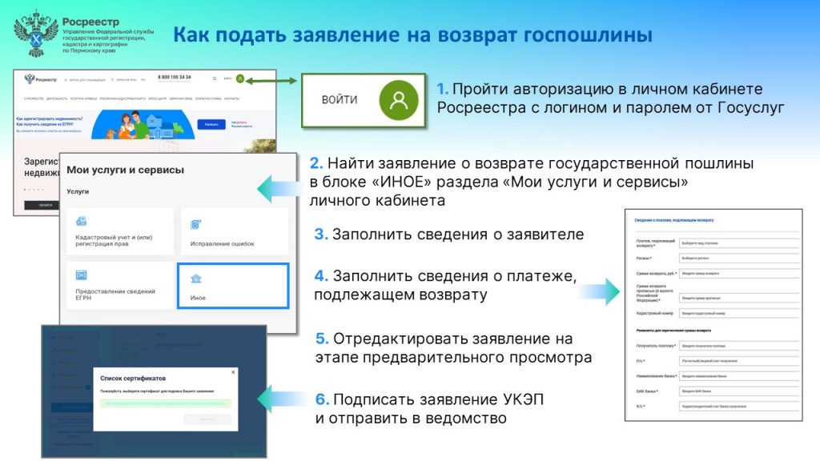The width and height of the screenshot is (820, 461).
Task: Click the Мои услуги и сервисы heading
Action: [126, 170]
